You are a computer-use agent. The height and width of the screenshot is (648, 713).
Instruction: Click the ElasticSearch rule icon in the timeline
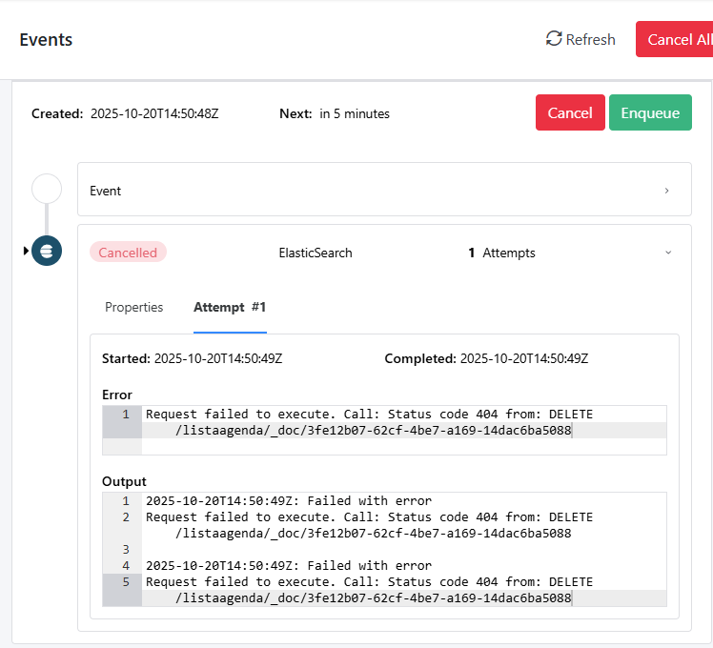tap(47, 252)
